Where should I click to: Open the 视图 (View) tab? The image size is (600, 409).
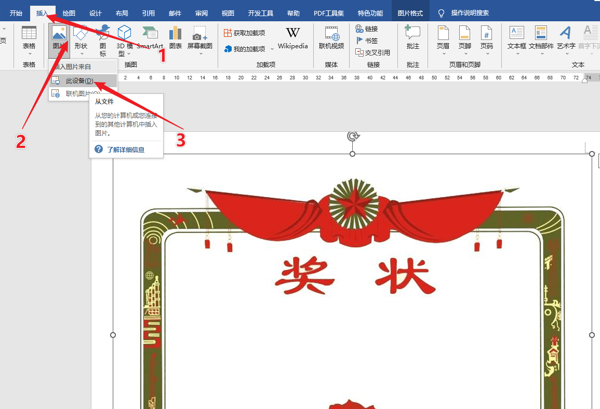tap(228, 13)
